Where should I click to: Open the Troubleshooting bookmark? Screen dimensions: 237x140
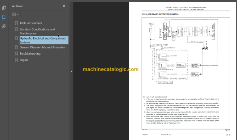pos(30,54)
